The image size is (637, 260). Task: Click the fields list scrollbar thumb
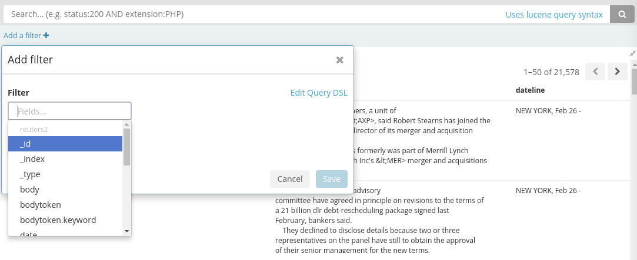coord(126,147)
